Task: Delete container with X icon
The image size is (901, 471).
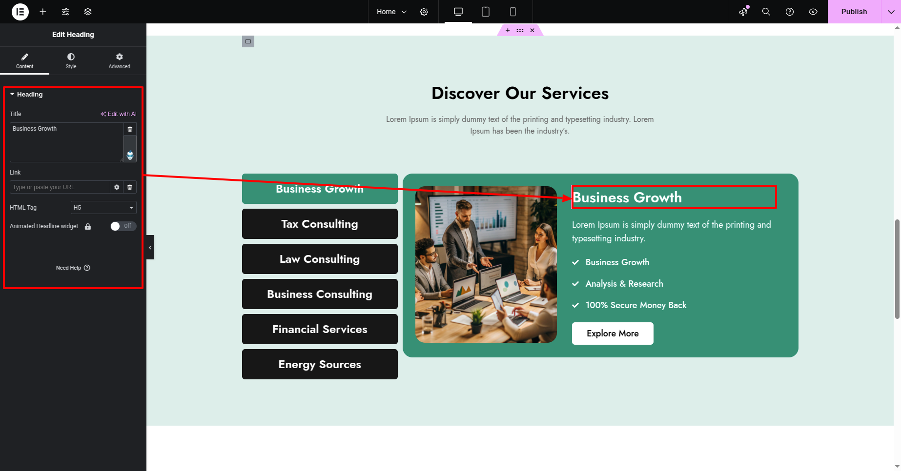Action: point(532,30)
